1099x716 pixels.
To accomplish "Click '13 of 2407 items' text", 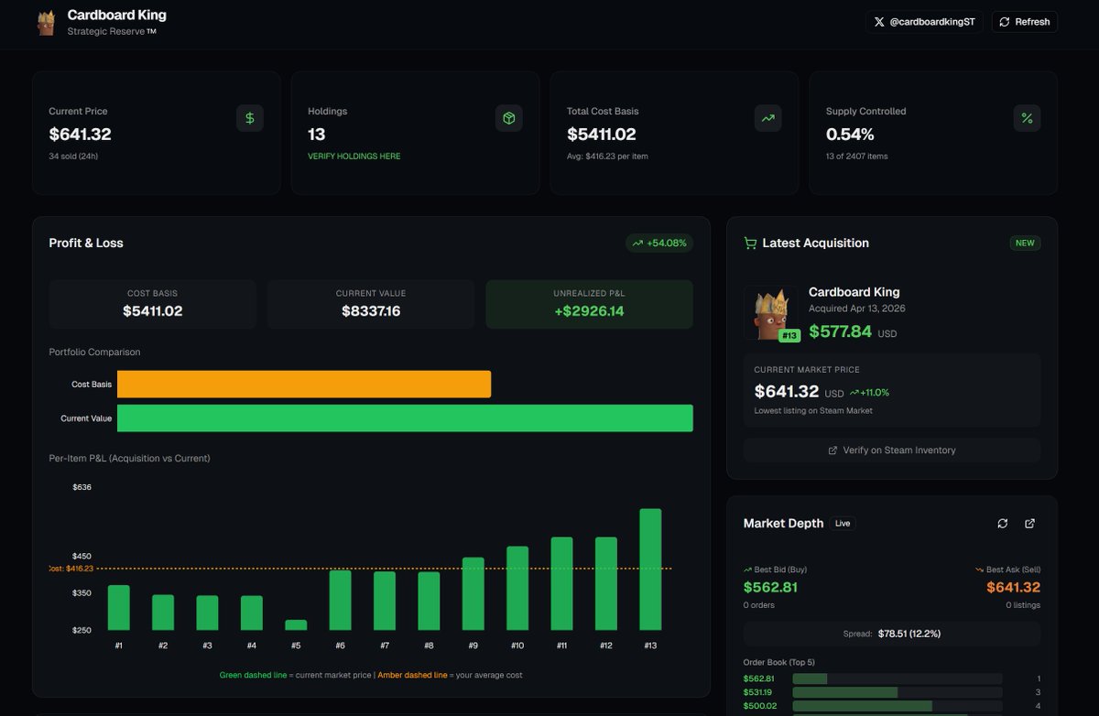I will point(856,156).
